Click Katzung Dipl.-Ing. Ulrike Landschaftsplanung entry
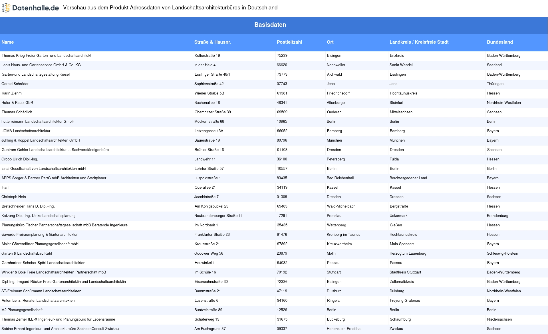Screen dimensions: 548x334 (x=39, y=216)
